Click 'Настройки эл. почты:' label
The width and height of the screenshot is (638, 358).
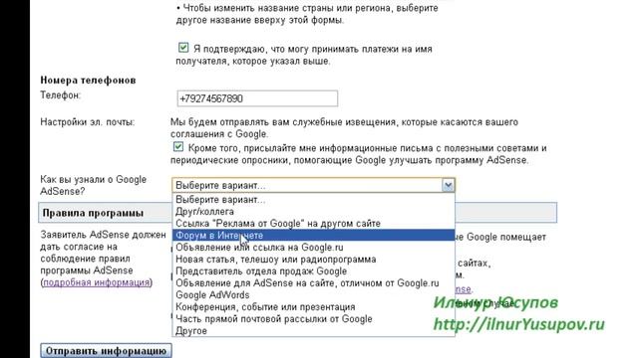point(88,122)
